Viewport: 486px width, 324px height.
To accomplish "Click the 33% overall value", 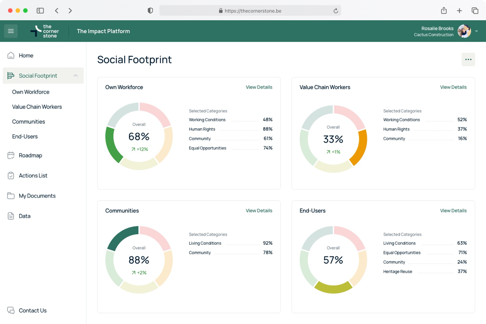I will [333, 139].
